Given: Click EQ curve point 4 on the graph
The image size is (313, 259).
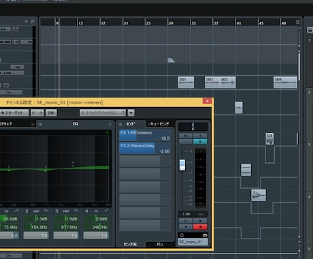Looking at the screenshot, I should pos(73,166).
